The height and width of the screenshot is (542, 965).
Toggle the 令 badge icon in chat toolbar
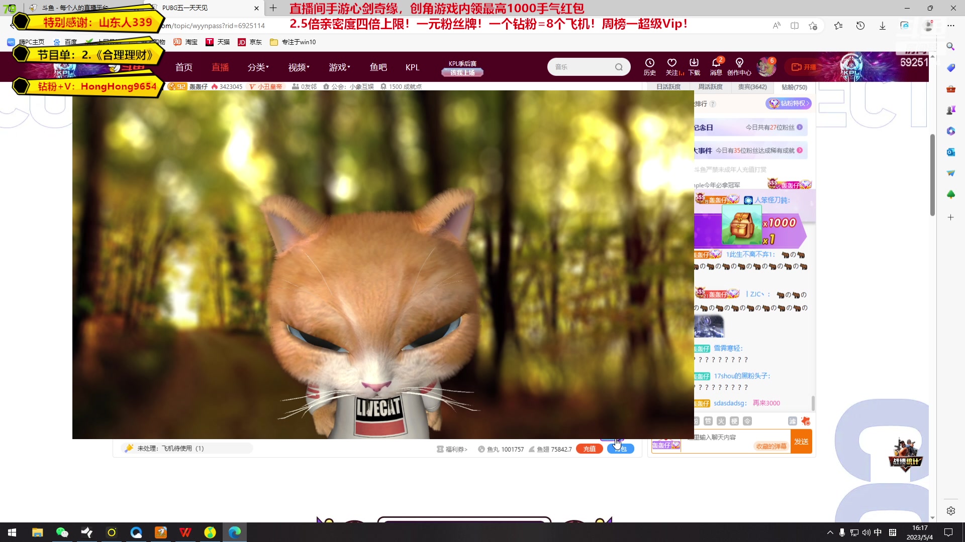(x=747, y=421)
